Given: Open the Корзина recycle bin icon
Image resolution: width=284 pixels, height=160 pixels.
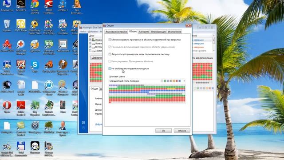Looking at the screenshot, I should tap(7, 25).
